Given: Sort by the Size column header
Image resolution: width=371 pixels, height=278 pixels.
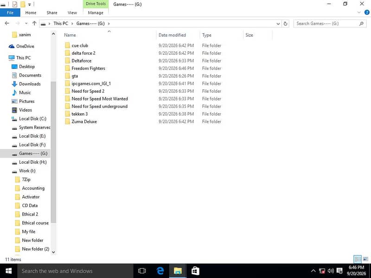Looking at the screenshot, I should coord(249,35).
